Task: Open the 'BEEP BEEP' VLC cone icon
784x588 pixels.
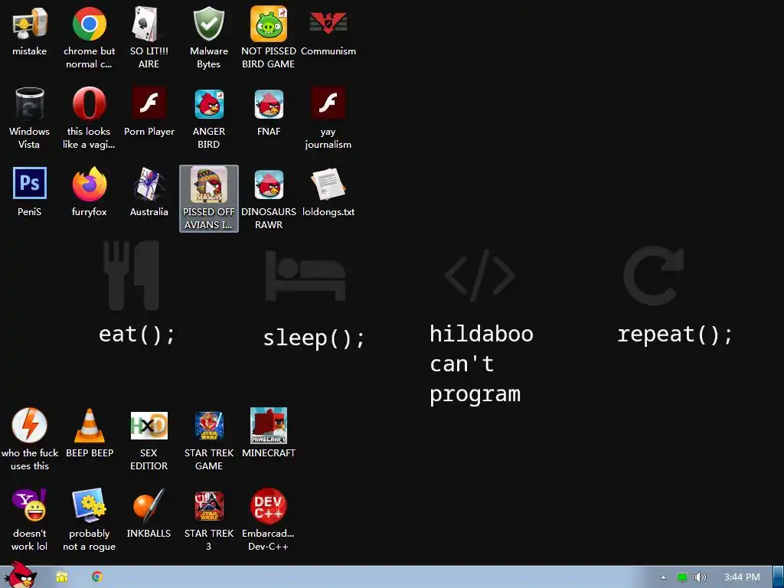Action: coord(89,426)
